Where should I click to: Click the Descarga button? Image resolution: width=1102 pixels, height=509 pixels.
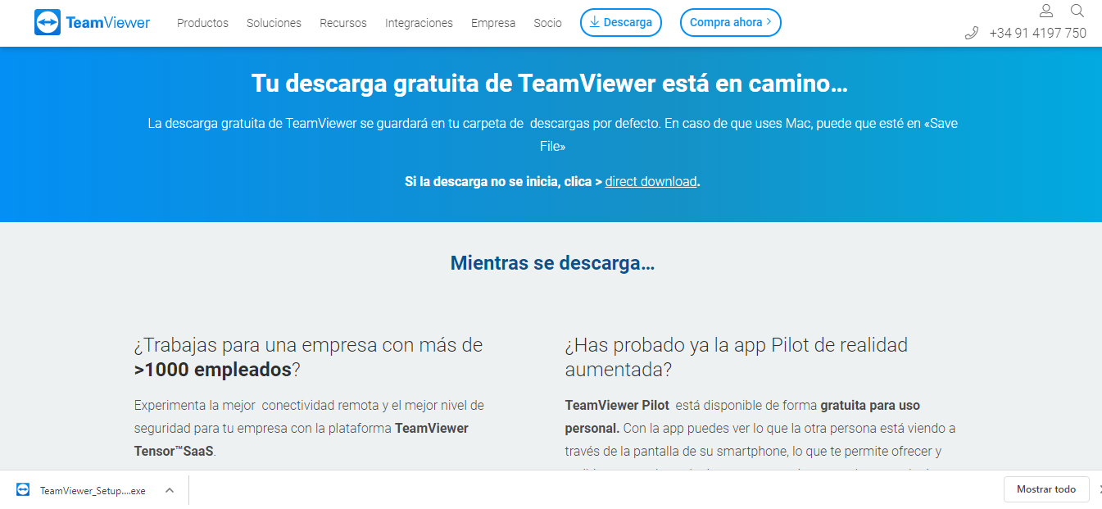(621, 23)
